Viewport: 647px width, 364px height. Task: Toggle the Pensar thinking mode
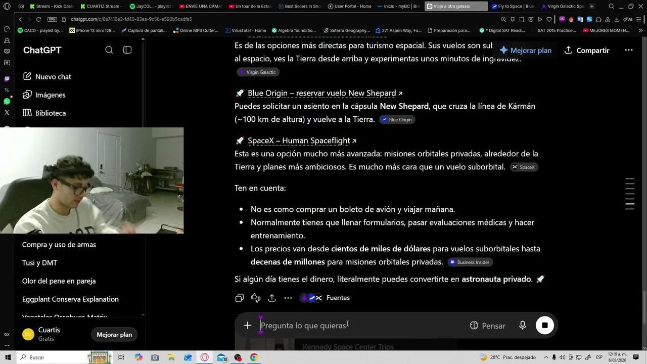point(487,326)
